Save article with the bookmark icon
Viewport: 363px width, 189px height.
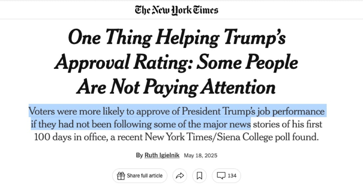[199, 176]
